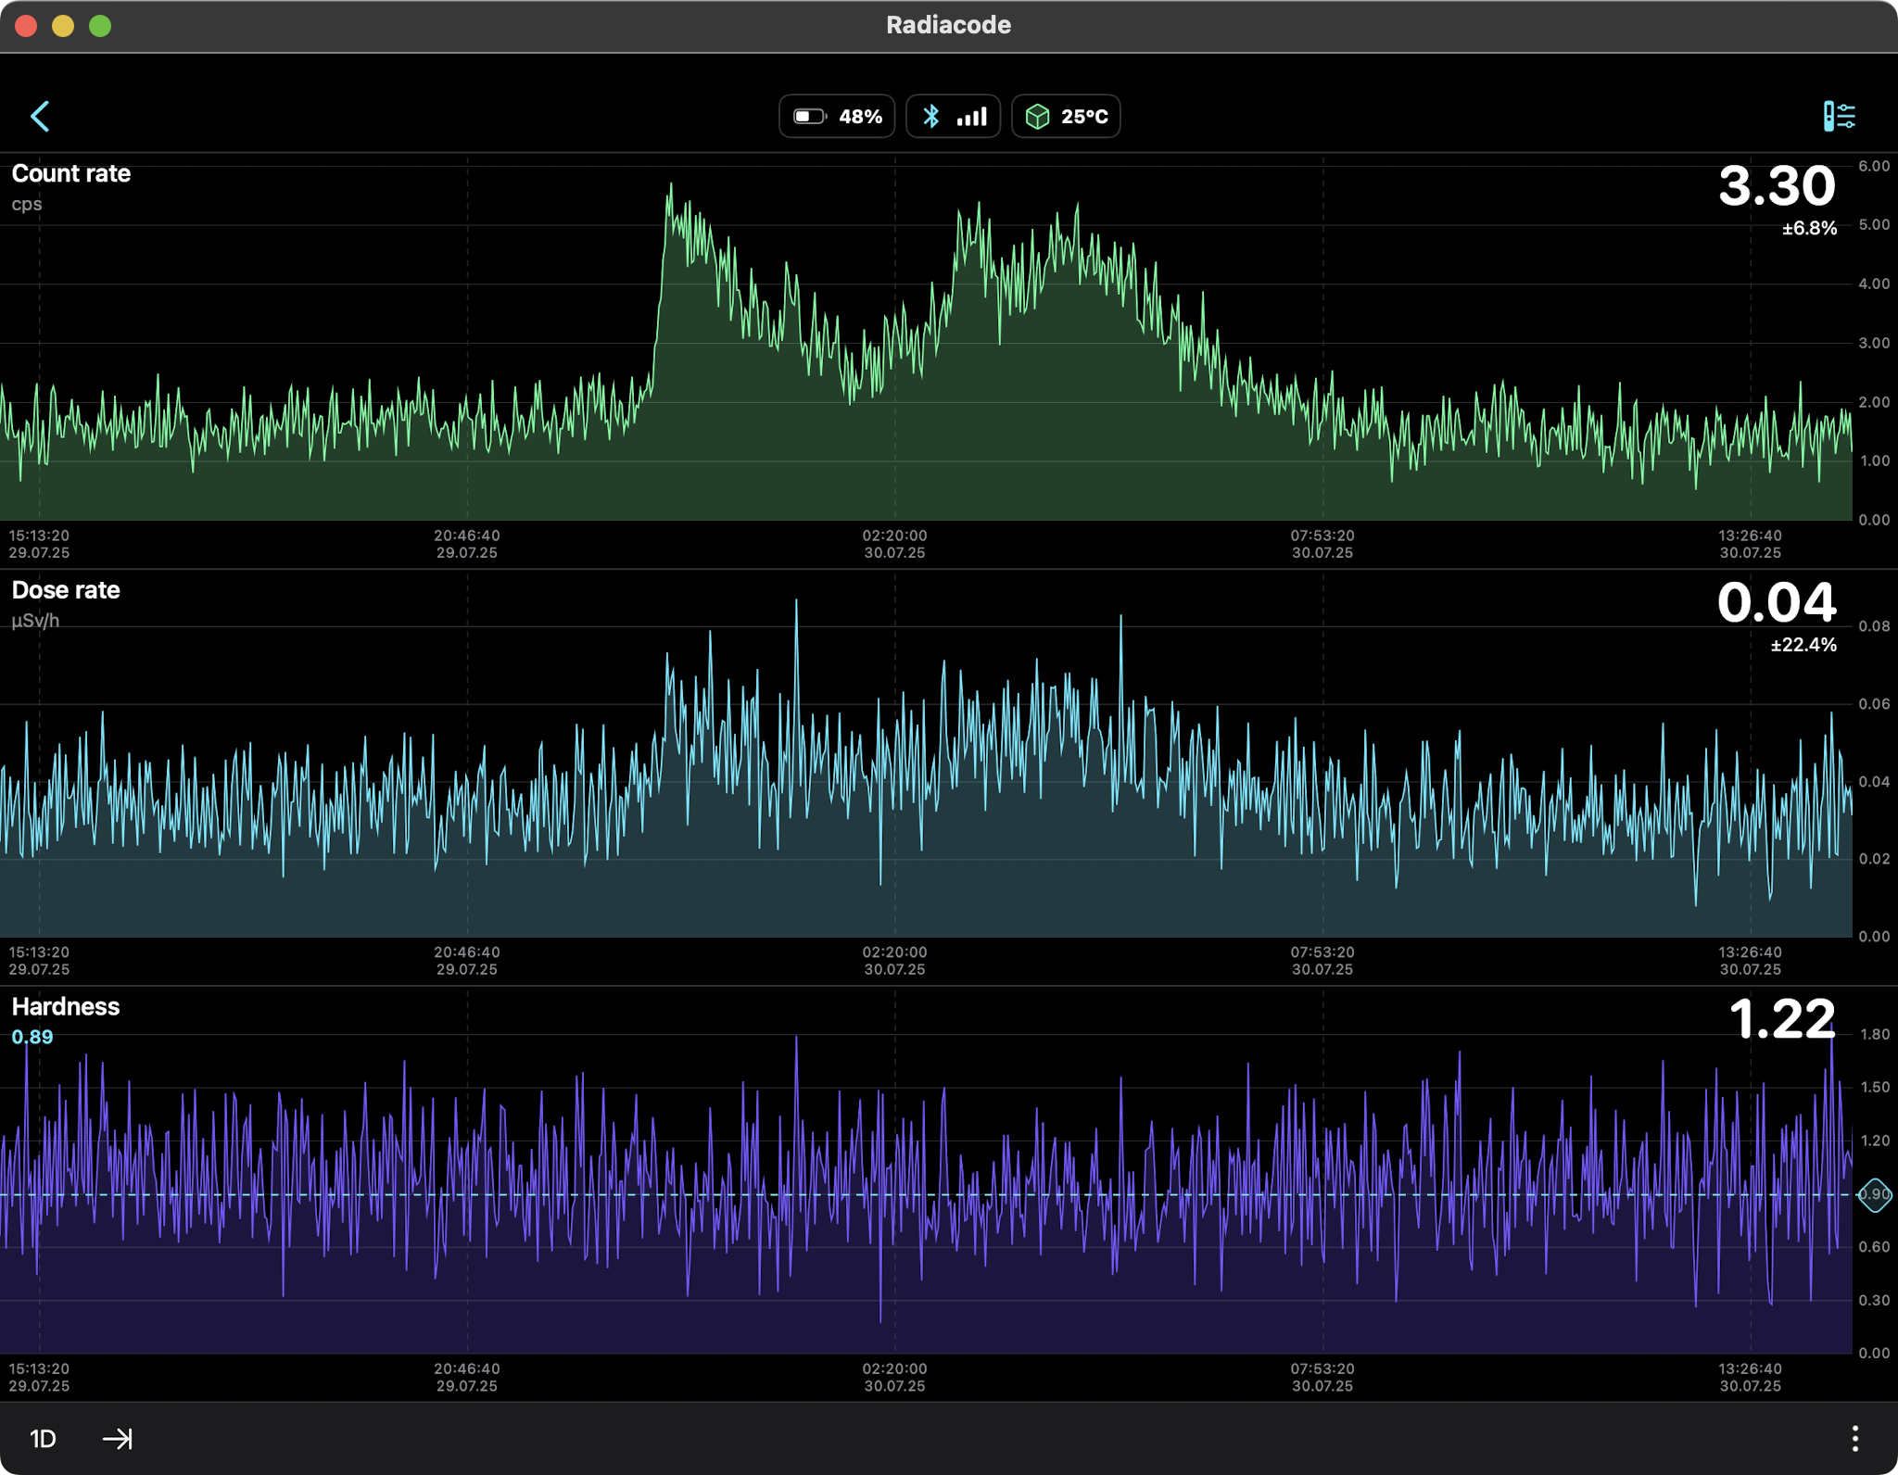Click 02:20:00 timestamp under Count rate chart

point(894,536)
